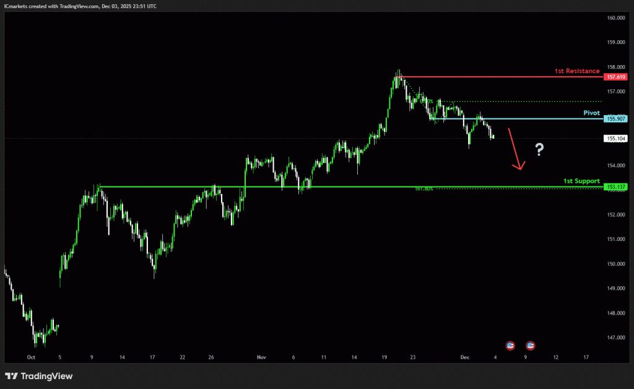Click the second US flag economic event icon
Screen dimensions: 634x389
pyautogui.click(x=531, y=344)
